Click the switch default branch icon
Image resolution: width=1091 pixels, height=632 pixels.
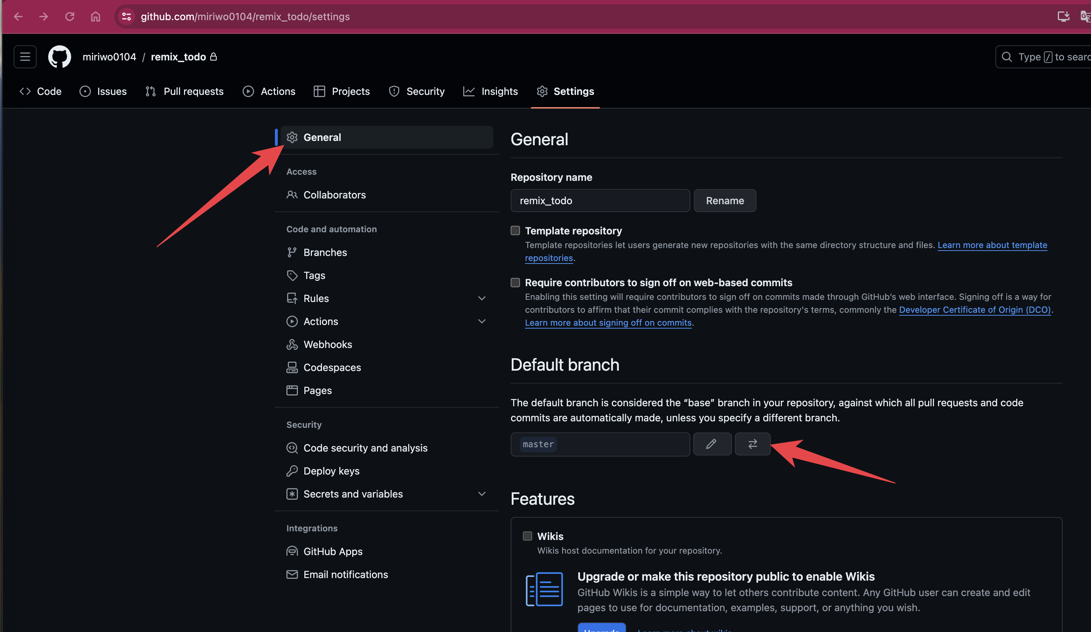tap(752, 444)
